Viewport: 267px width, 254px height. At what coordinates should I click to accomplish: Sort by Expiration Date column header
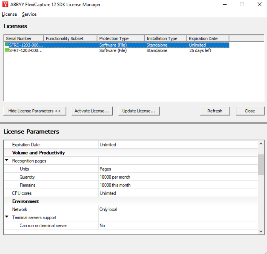pos(208,38)
